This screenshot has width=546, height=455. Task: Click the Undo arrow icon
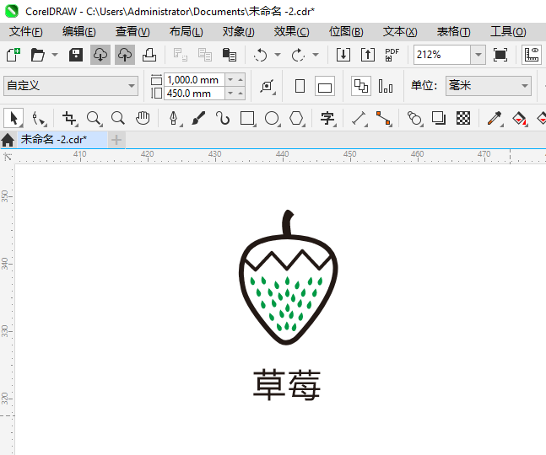click(260, 55)
